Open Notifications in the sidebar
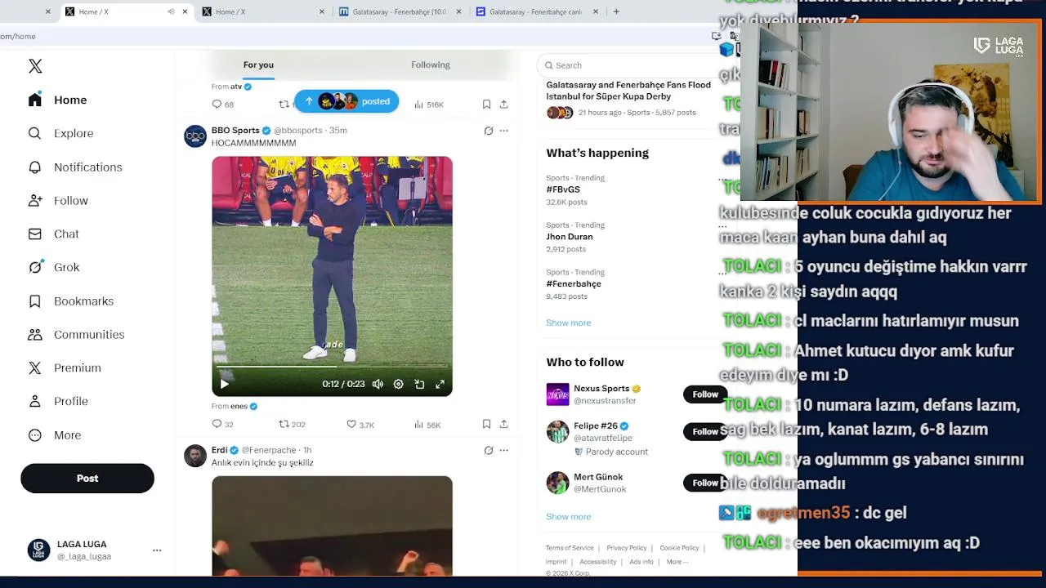This screenshot has width=1046, height=588. [74, 167]
